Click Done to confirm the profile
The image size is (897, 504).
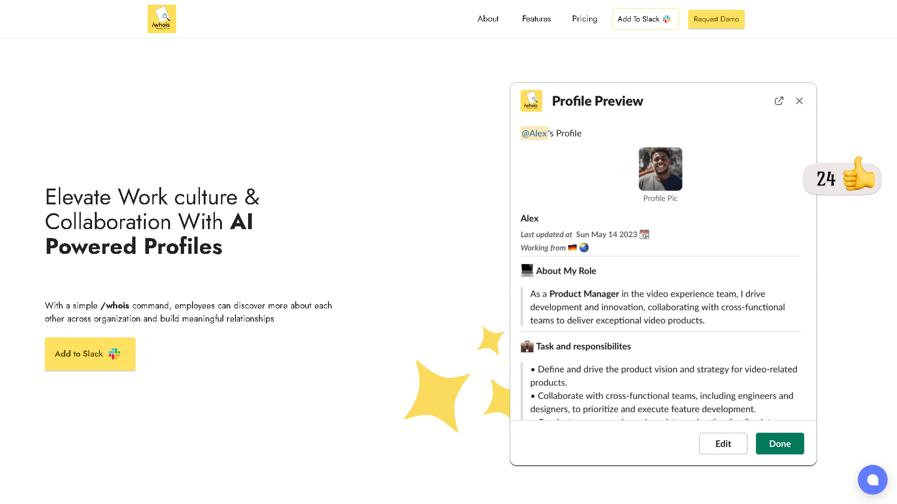coord(779,443)
